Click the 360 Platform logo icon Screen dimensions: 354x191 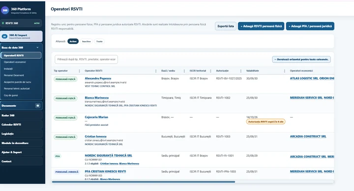tap(5, 10)
